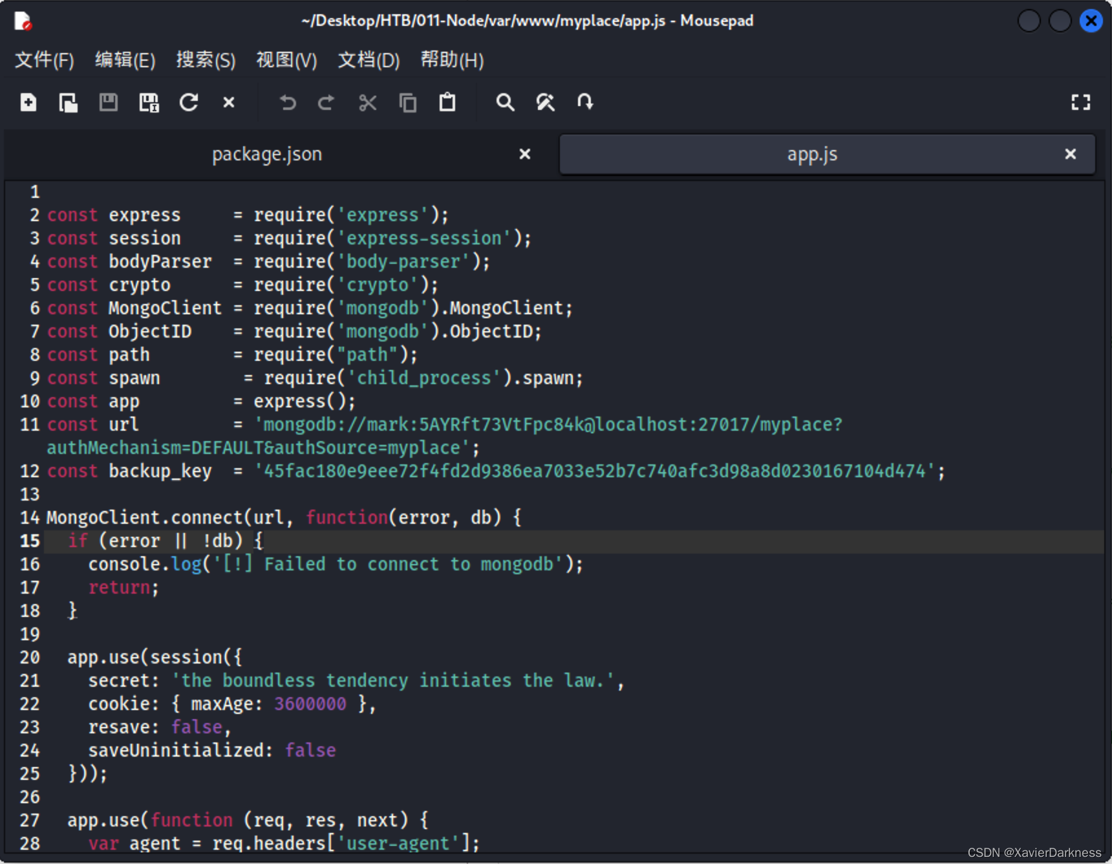Image resolution: width=1112 pixels, height=864 pixels.
Task: Close the app.js tab
Action: 1071,154
